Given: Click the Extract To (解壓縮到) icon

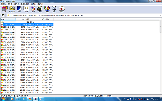Looking at the screenshot, I should (x=12, y=9).
